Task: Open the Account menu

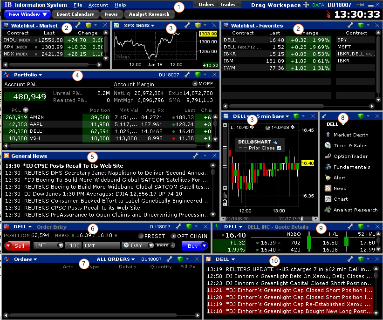Action: [x=98, y=5]
